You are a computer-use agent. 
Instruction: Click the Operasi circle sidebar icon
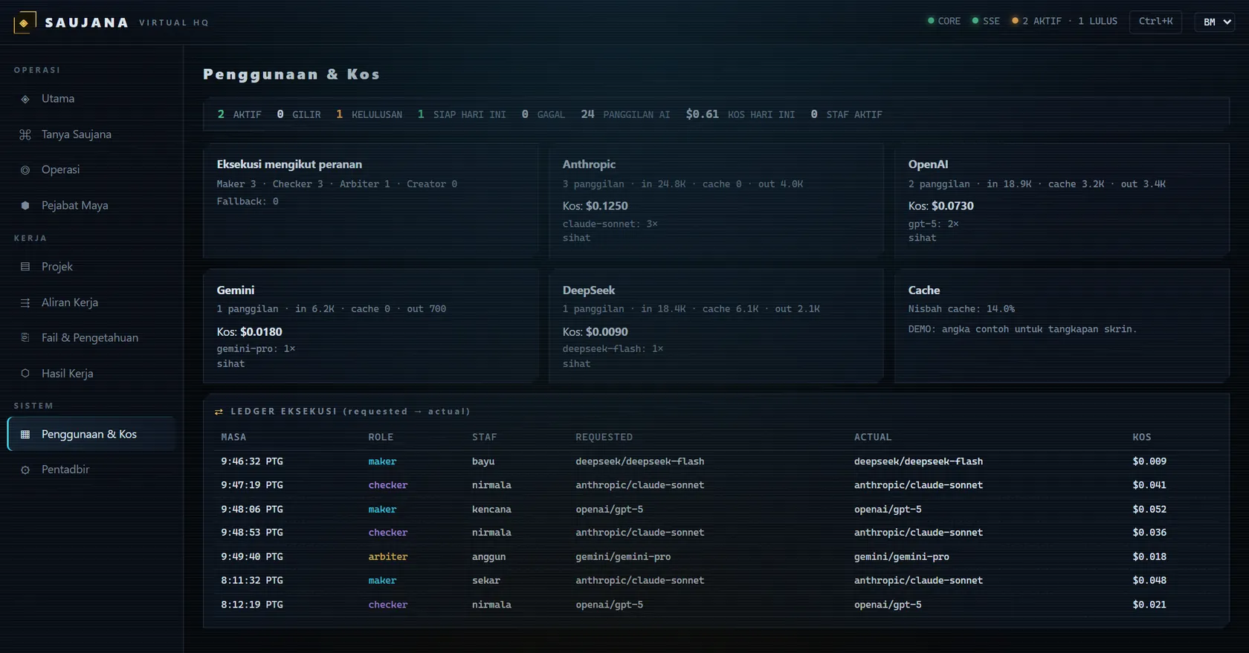tap(25, 170)
